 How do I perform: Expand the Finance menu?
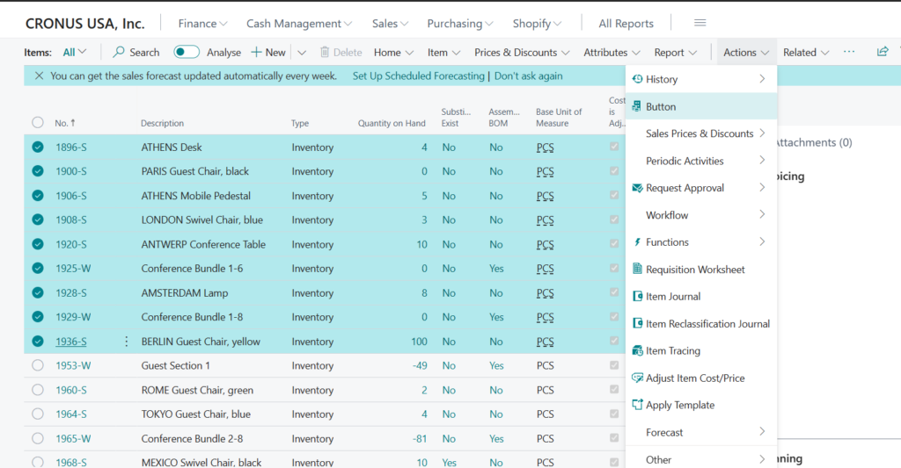point(202,24)
